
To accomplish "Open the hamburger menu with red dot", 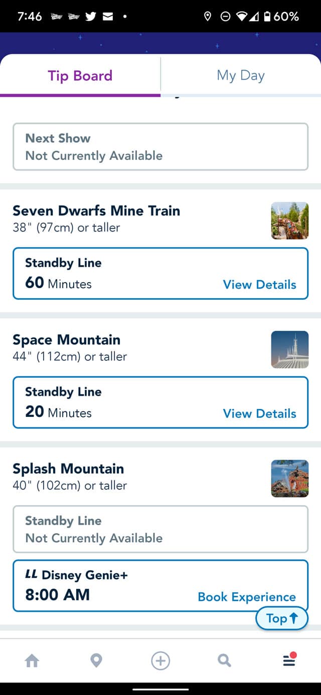I will click(x=289, y=660).
